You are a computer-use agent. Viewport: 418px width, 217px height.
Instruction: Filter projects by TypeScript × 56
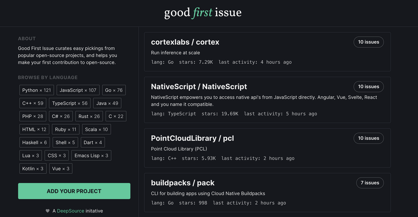point(70,103)
